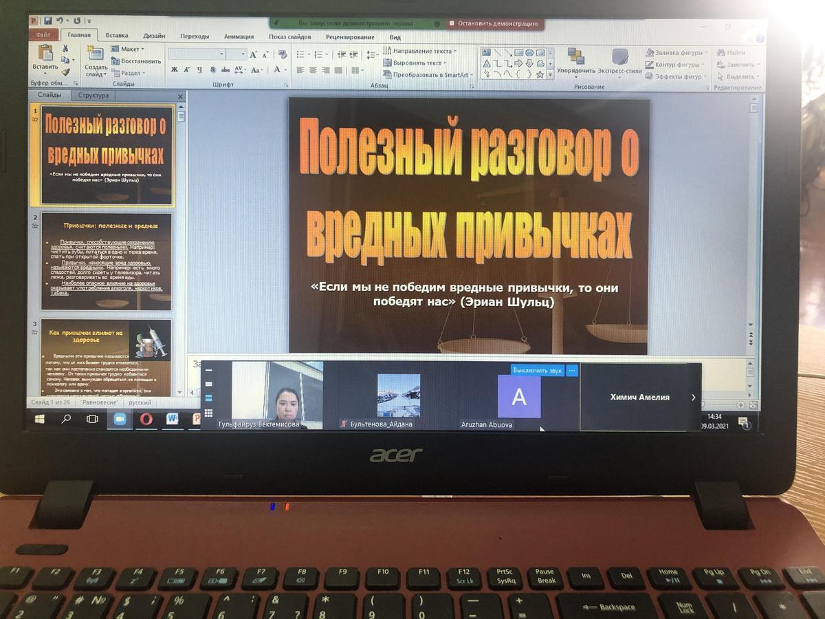Toggle italic (К) formatting
This screenshot has width=825, height=619.
[x=187, y=69]
